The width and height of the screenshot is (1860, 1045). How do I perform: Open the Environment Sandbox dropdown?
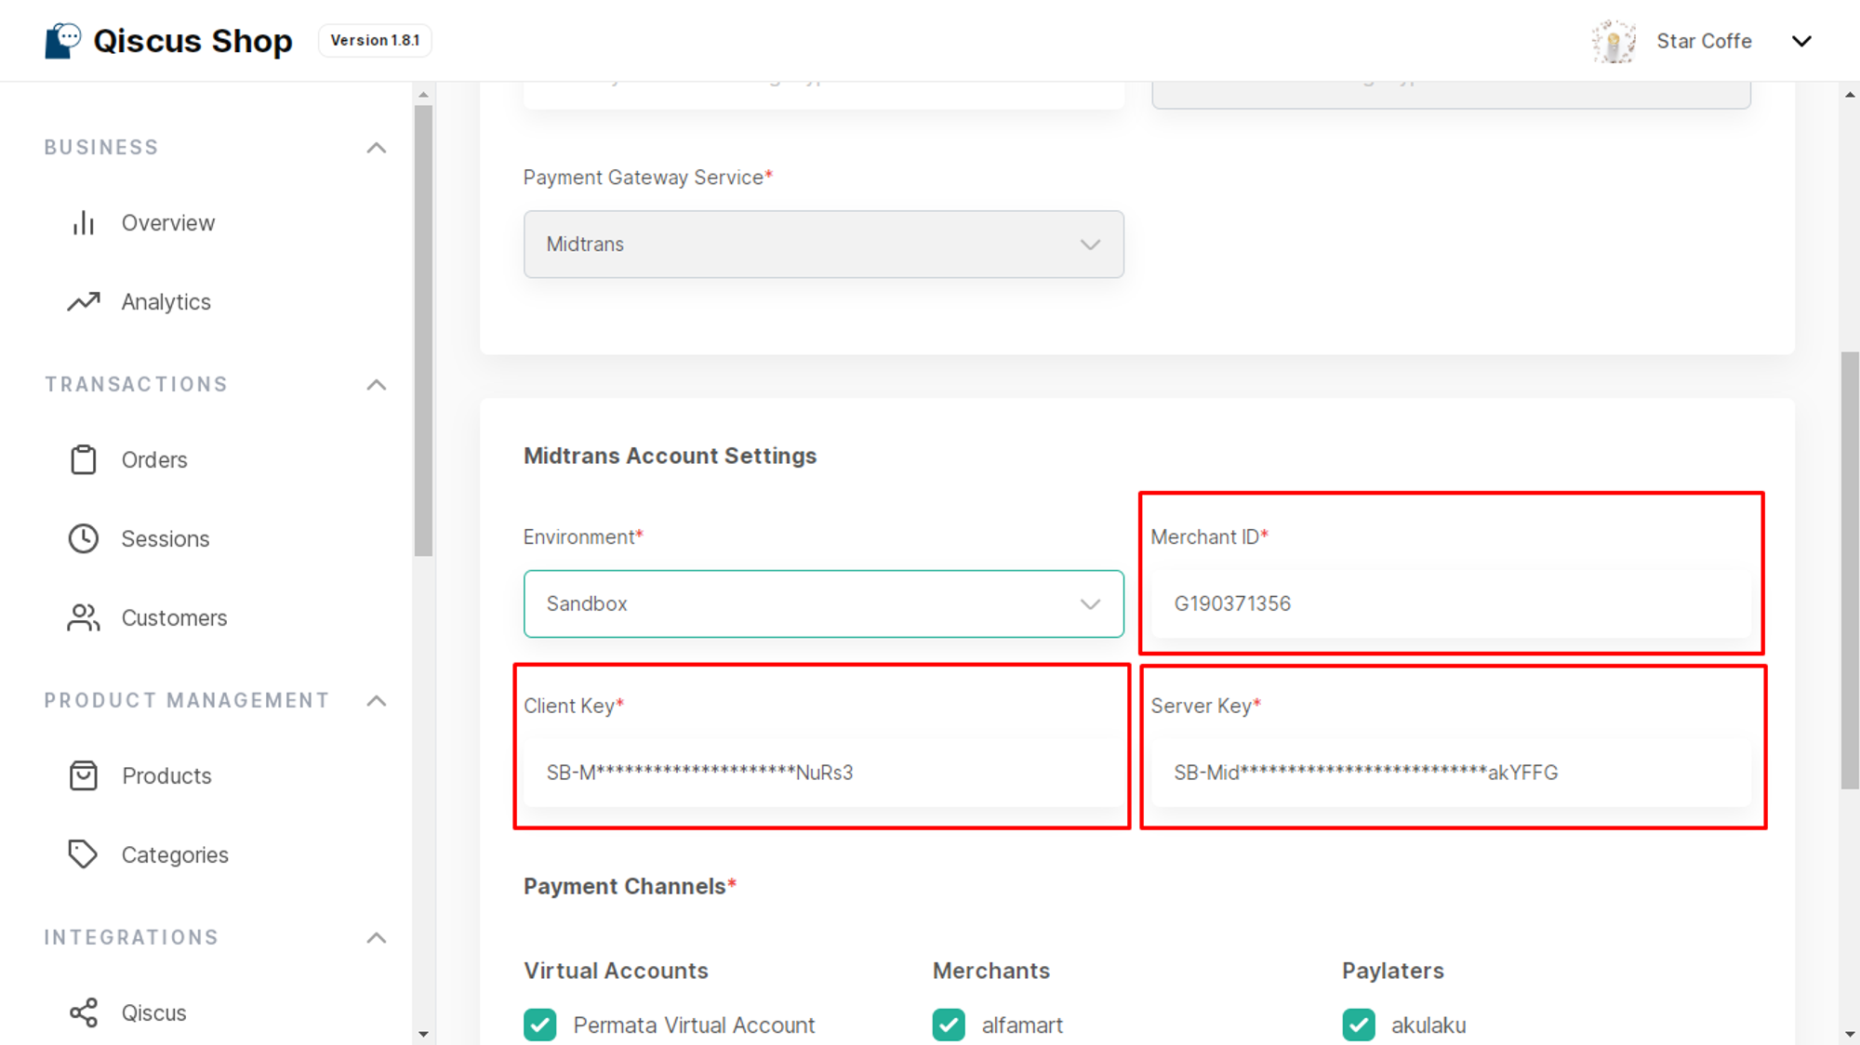pyautogui.click(x=823, y=603)
